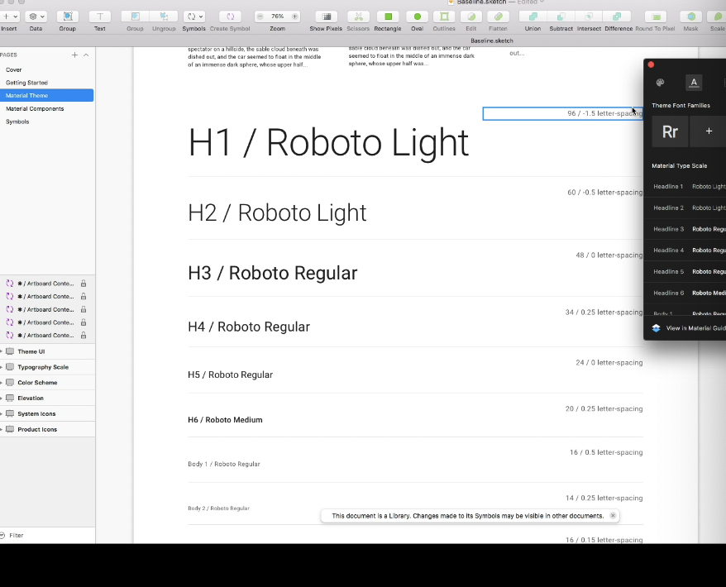
Task: Zoom out with the minus button
Action: coord(260,17)
